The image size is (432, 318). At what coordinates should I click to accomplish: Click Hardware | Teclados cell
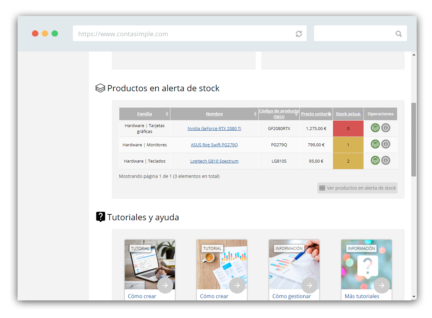pyautogui.click(x=145, y=161)
